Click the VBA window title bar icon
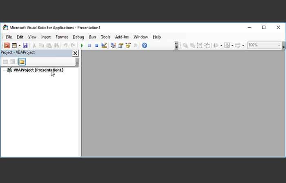The height and width of the screenshot is (183, 286). [x=5, y=27]
